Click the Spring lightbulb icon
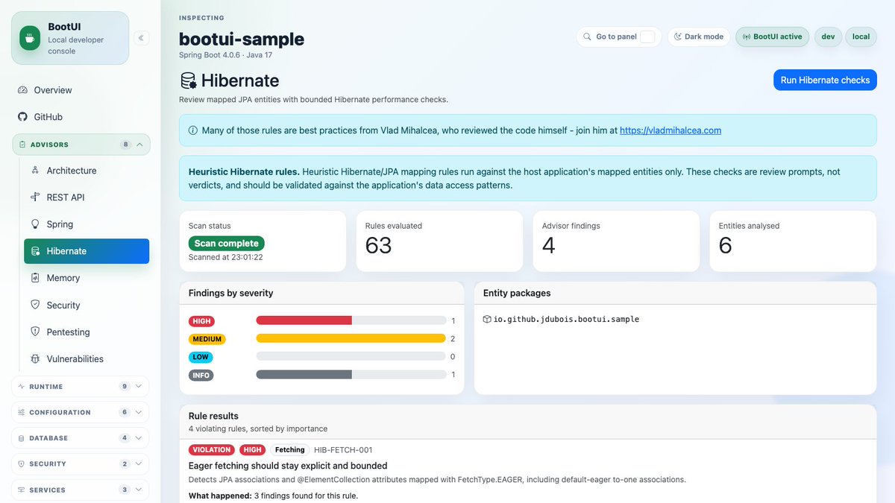 point(35,224)
